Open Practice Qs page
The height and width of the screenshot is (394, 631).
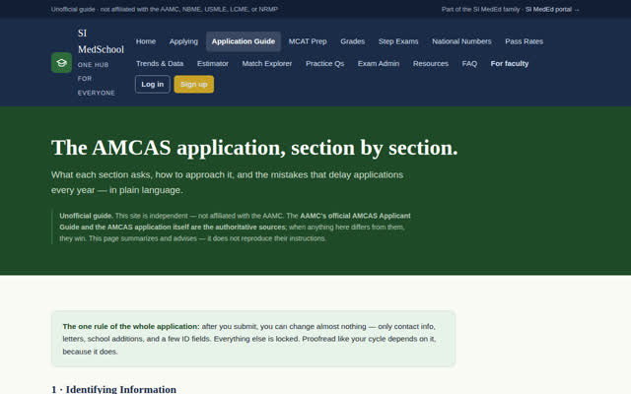tap(324, 63)
